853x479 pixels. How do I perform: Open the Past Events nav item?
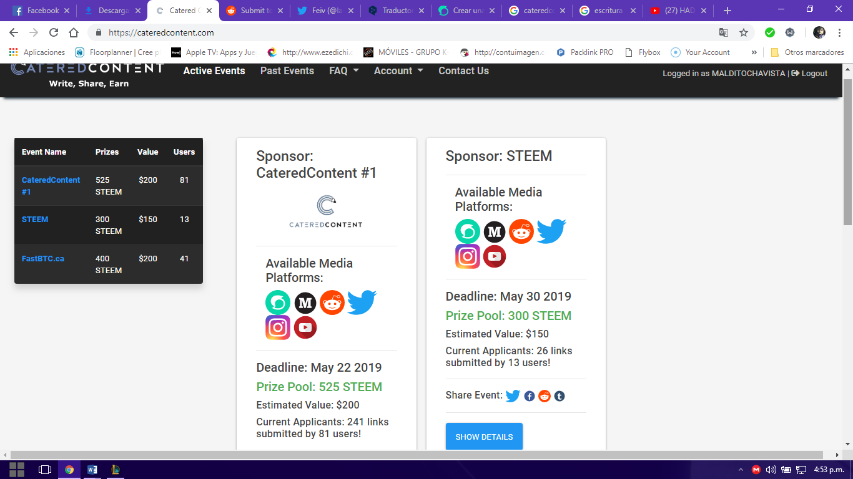tap(287, 70)
